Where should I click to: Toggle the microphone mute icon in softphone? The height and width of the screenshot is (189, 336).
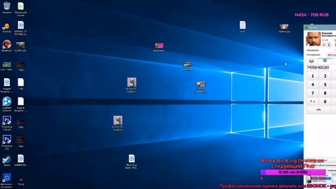pyautogui.click(x=329, y=45)
